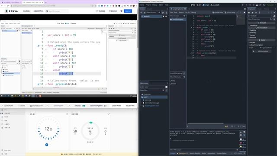Open Godot's Project menu
This screenshot has width=277, height=156.
(148, 5)
